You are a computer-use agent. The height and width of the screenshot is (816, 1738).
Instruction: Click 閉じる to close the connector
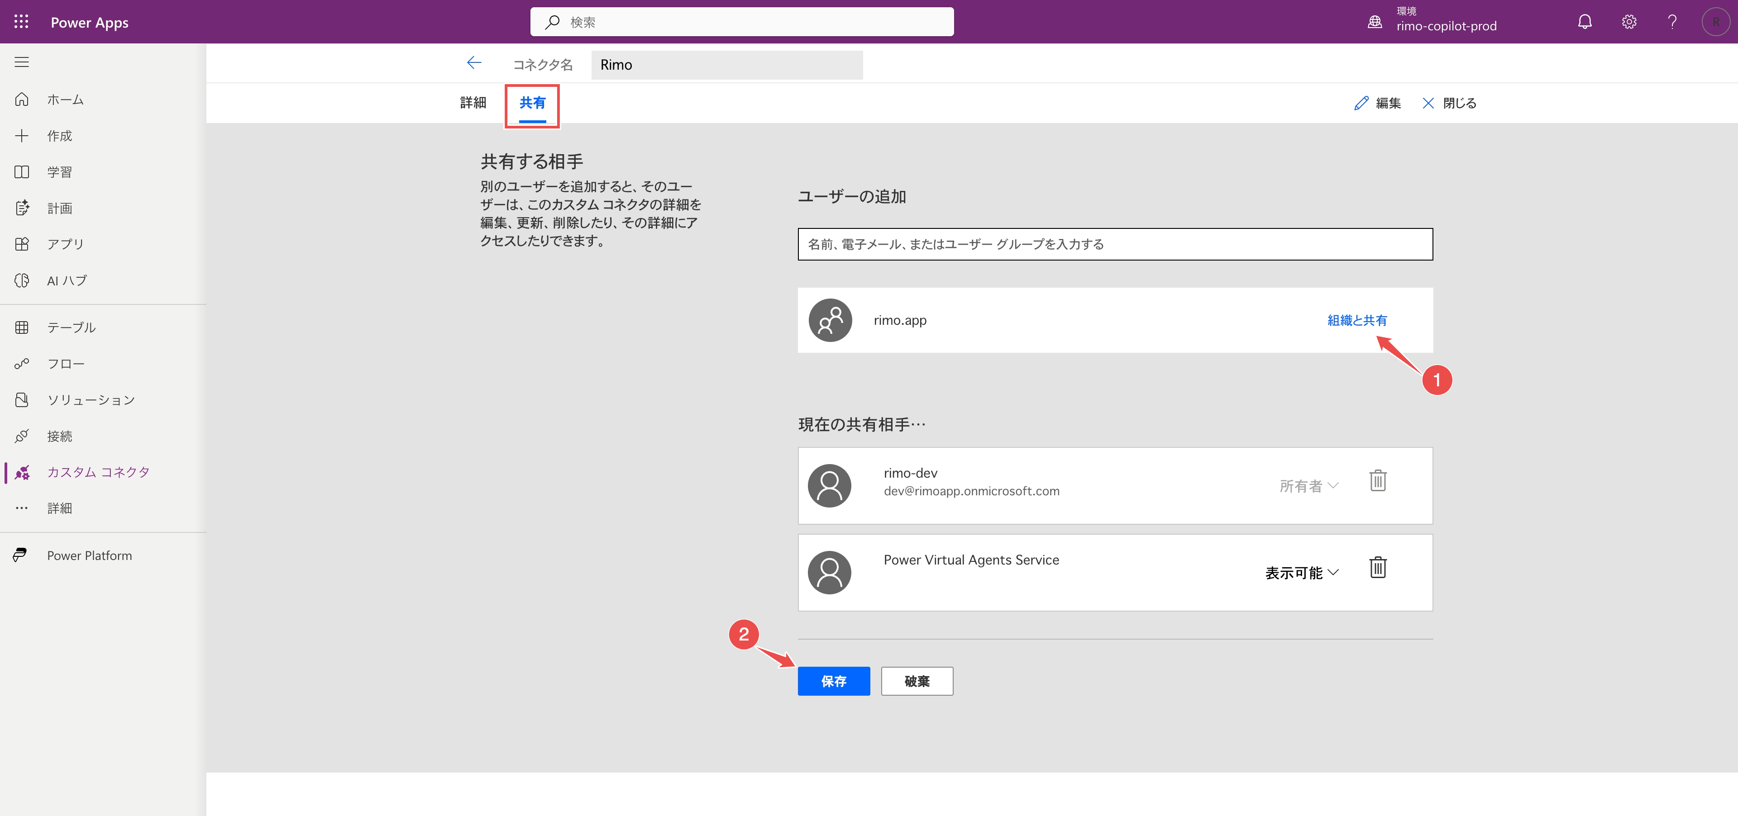[1449, 103]
